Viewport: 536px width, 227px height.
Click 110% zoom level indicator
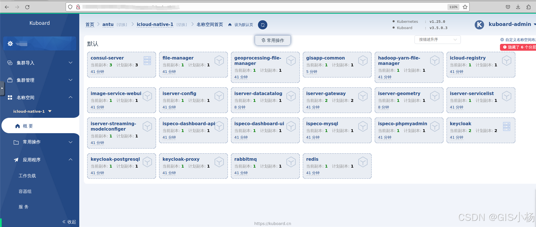[453, 7]
